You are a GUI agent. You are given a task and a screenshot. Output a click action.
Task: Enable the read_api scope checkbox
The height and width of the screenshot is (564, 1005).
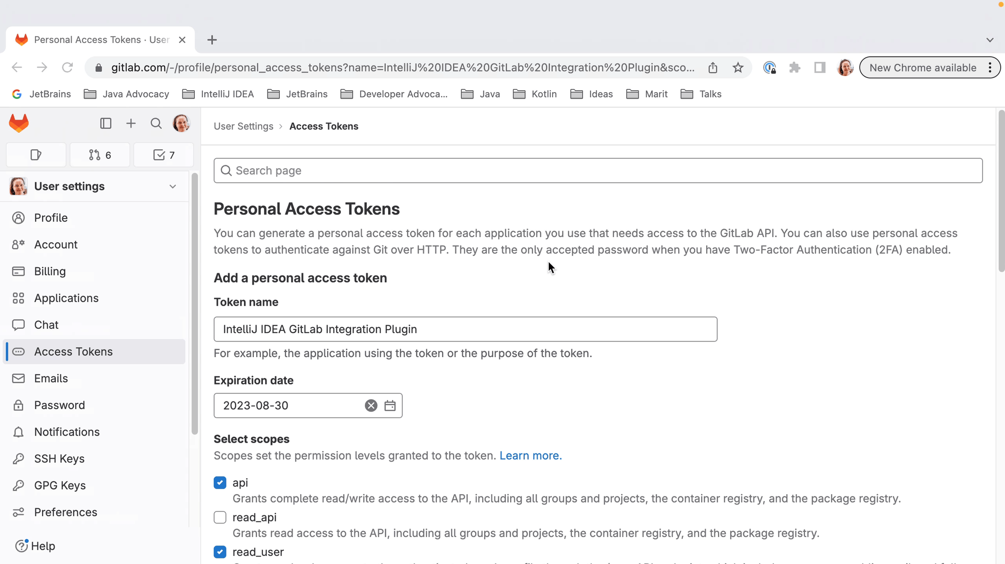coord(220,517)
